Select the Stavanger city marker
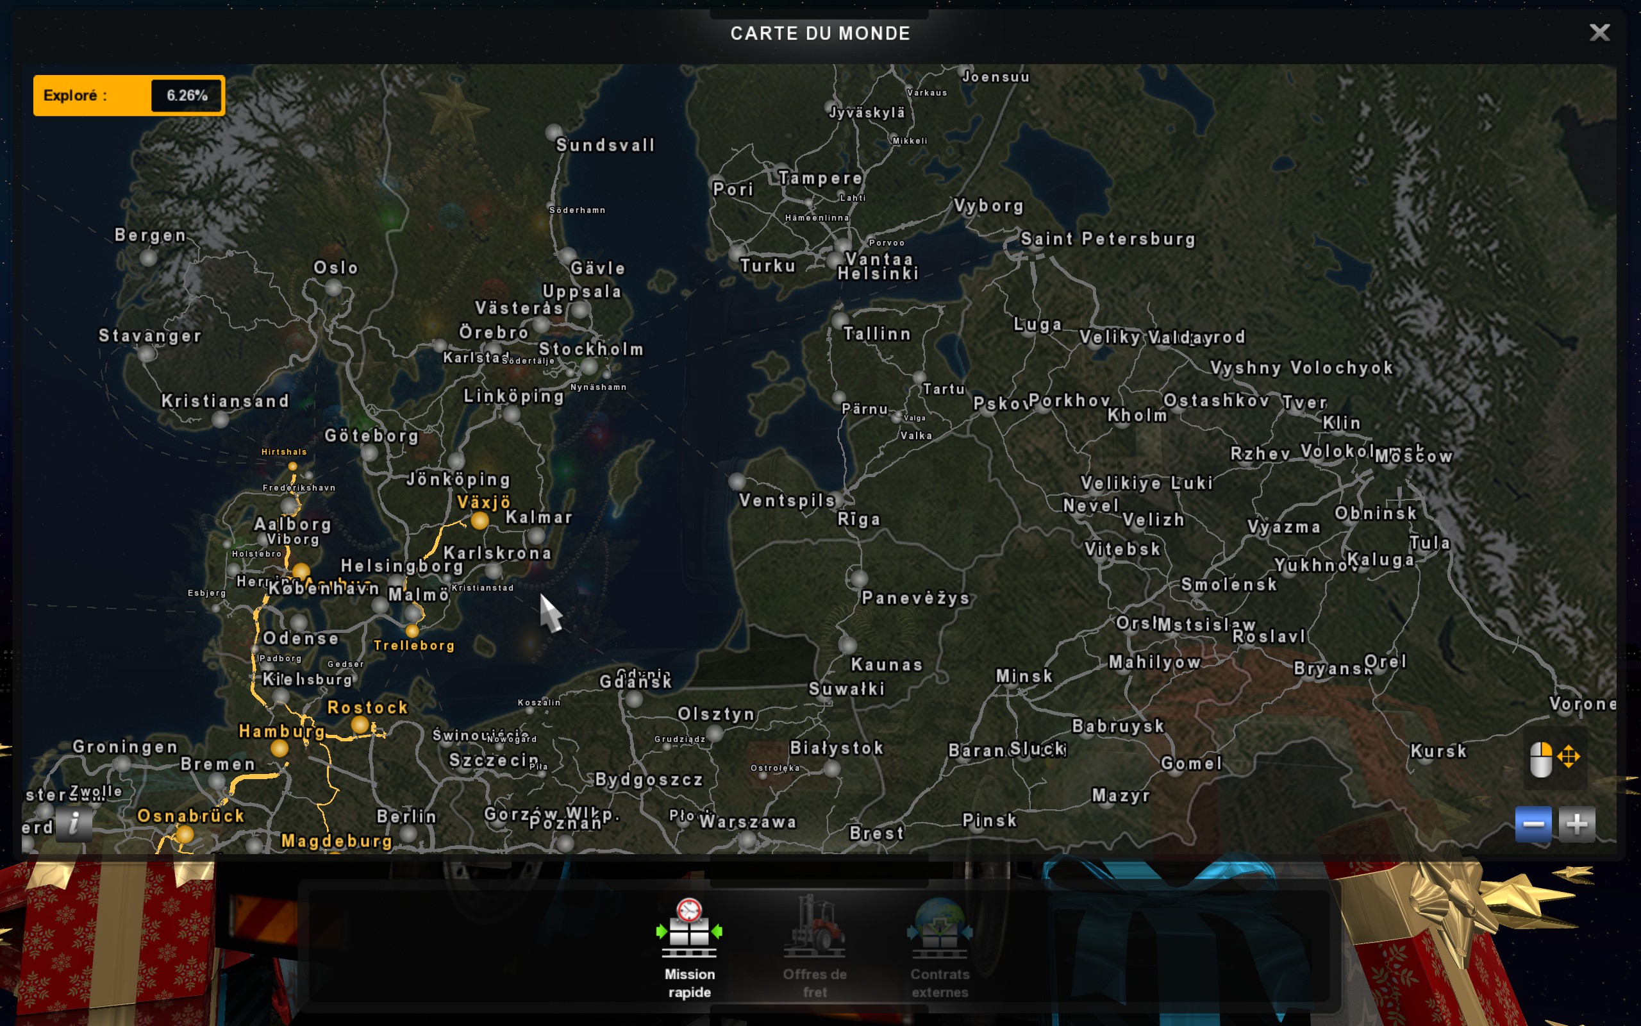The image size is (1641, 1026). pos(147,353)
